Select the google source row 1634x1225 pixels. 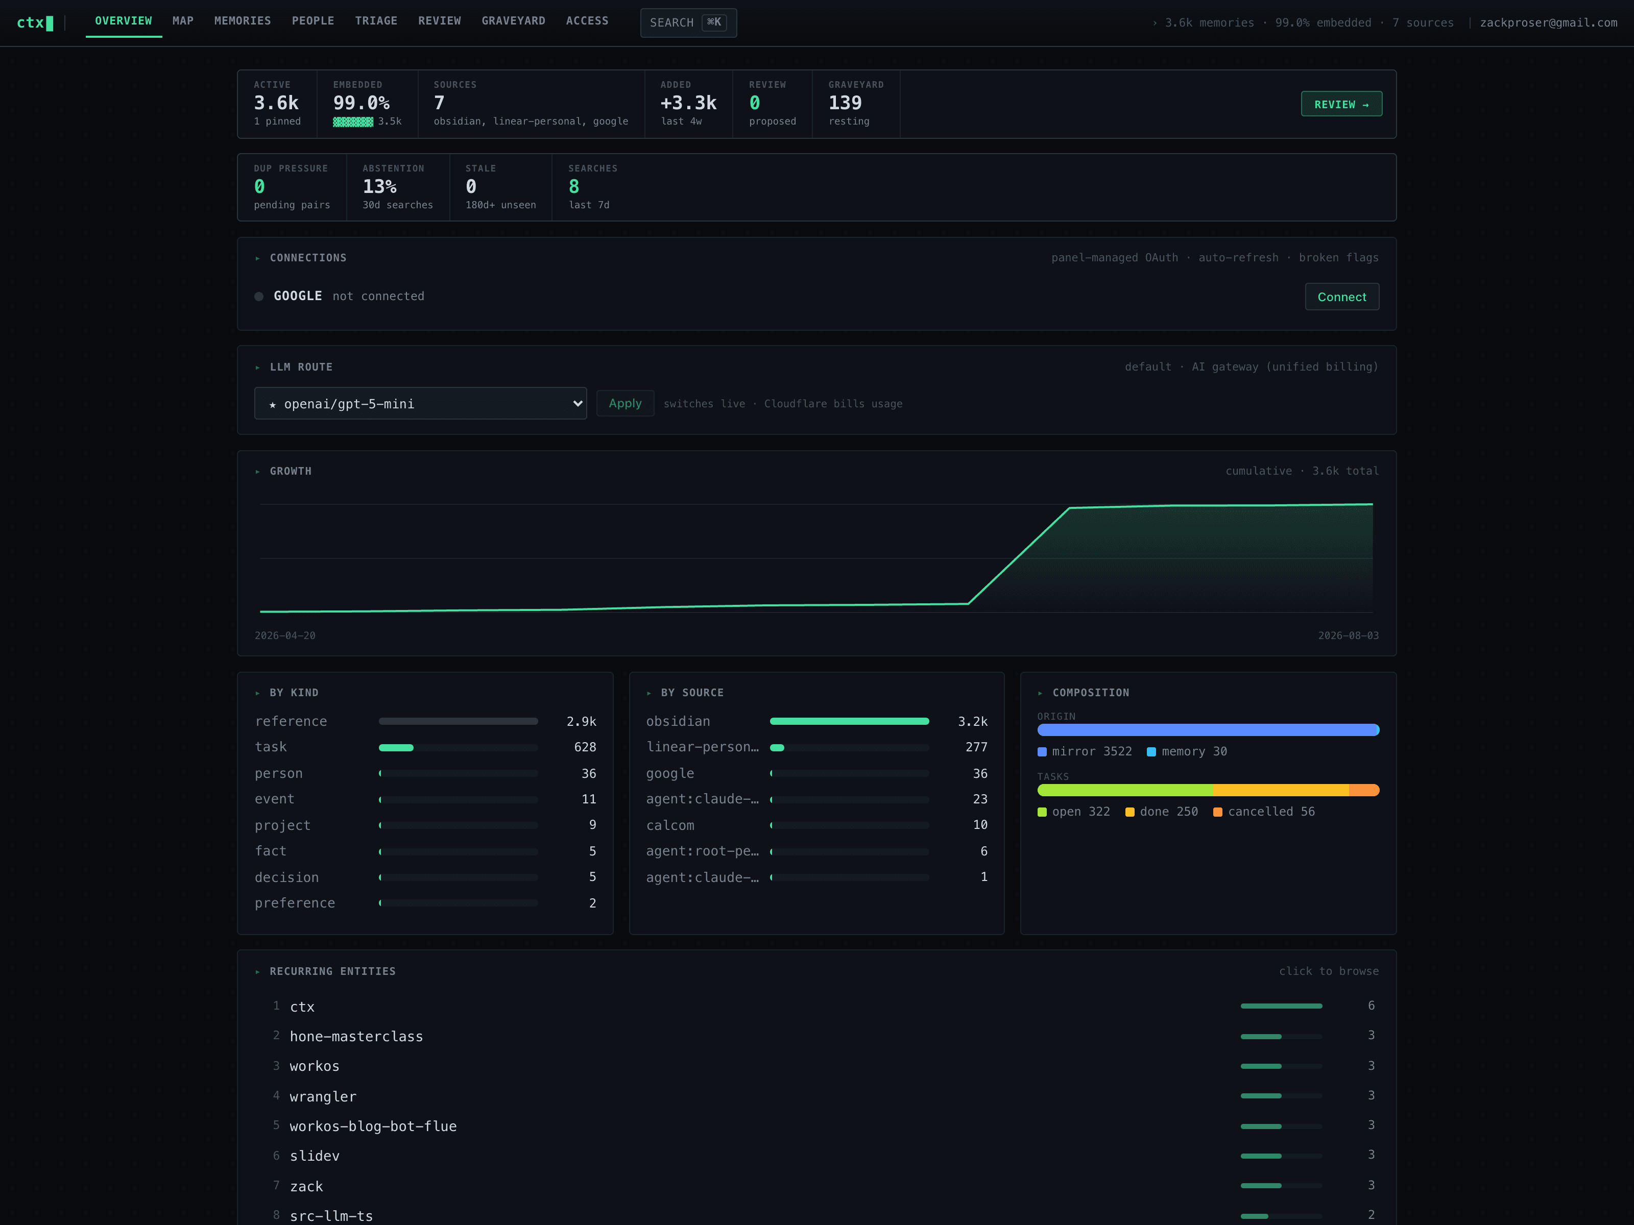tap(816, 773)
